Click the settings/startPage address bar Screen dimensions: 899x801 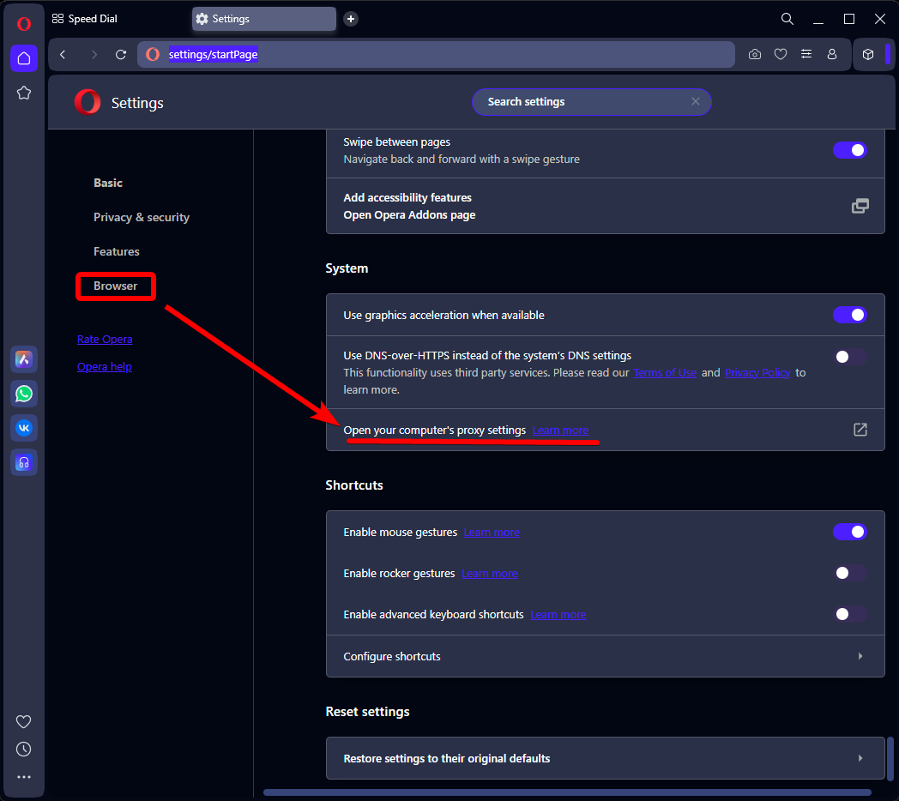(x=436, y=55)
